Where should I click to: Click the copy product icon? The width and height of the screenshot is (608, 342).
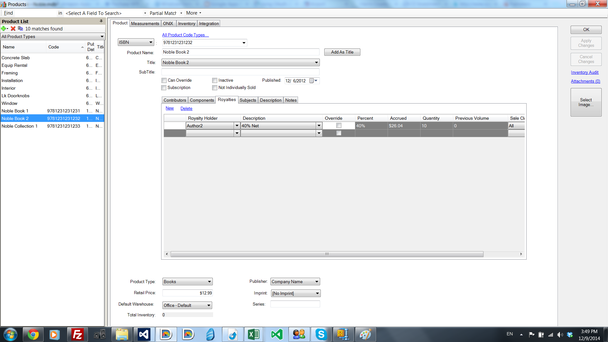[20, 28]
